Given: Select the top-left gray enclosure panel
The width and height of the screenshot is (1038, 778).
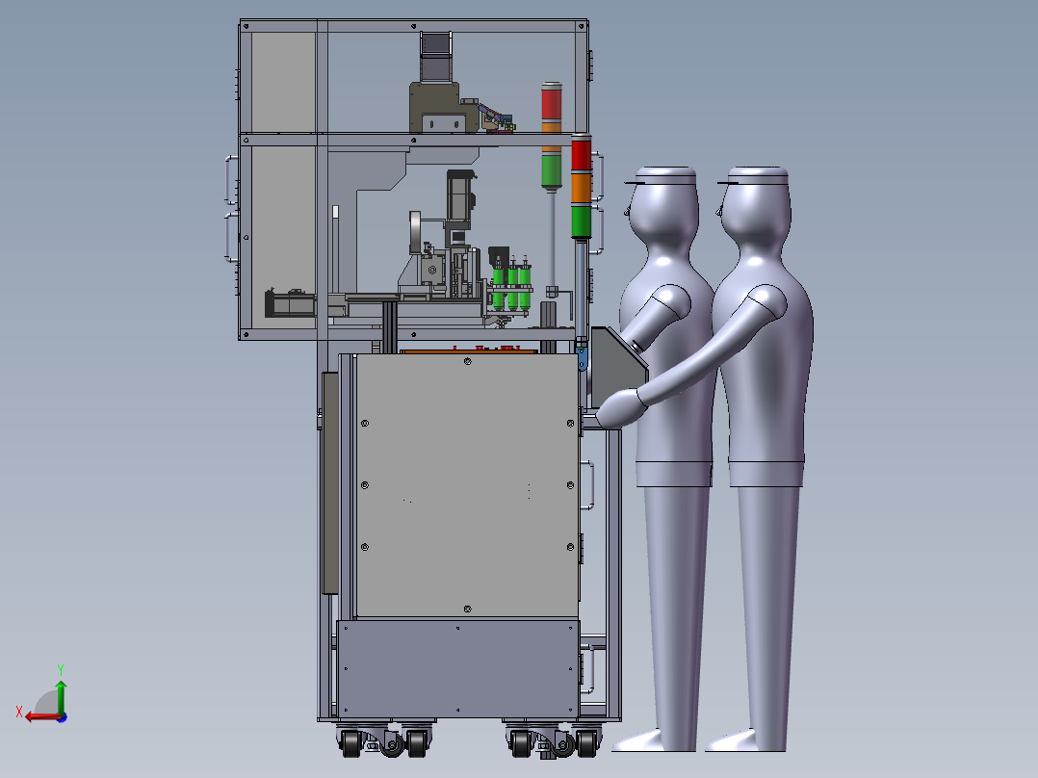Looking at the screenshot, I should pos(283,82).
